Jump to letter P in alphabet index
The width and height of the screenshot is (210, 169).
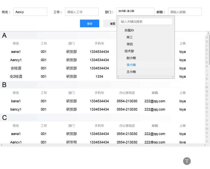(207, 100)
